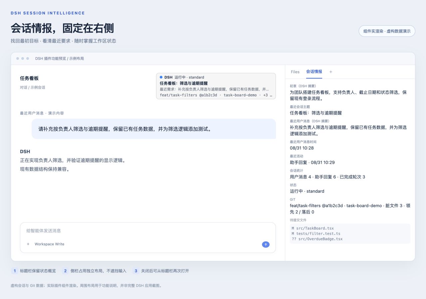Click the 08/31 10:28 timestamp value
This screenshot has width=426, height=299.
point(302,148)
